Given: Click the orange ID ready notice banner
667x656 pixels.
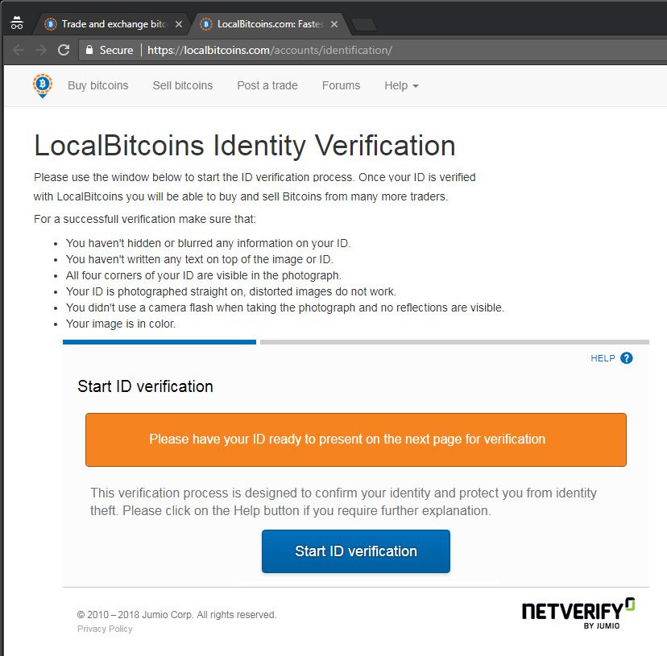Looking at the screenshot, I should coord(355,439).
